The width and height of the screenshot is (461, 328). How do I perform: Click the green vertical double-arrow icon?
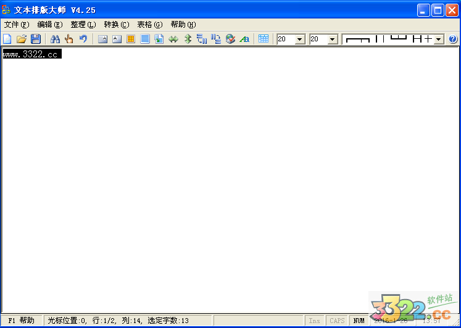click(x=188, y=39)
